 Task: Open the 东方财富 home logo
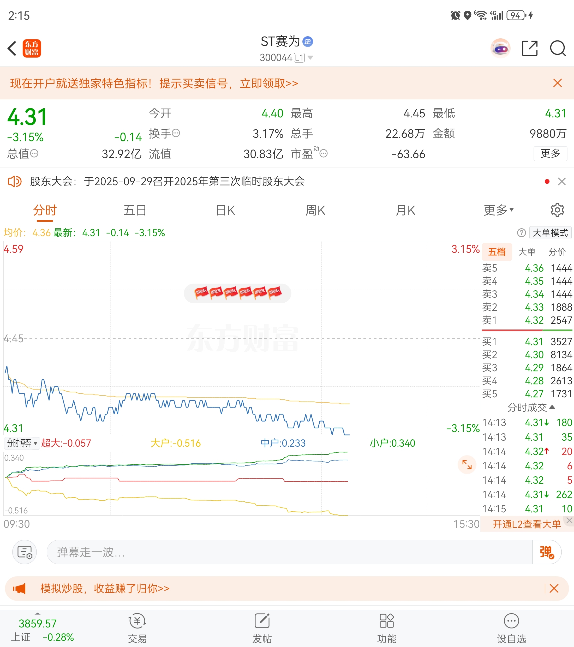coord(32,49)
